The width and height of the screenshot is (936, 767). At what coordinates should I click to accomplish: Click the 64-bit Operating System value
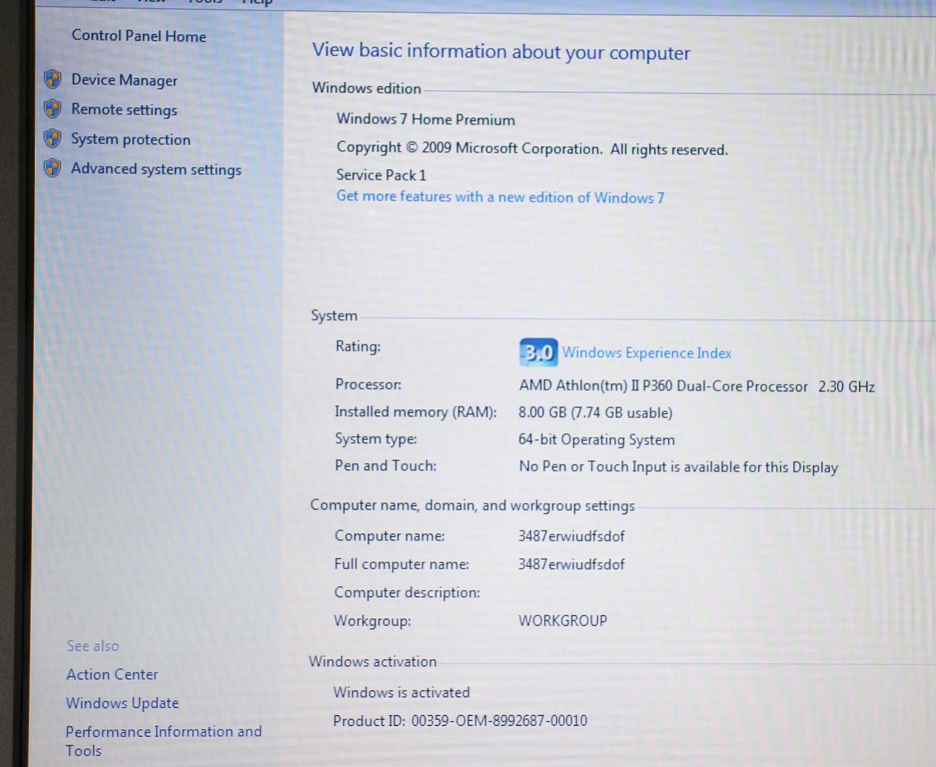596,439
